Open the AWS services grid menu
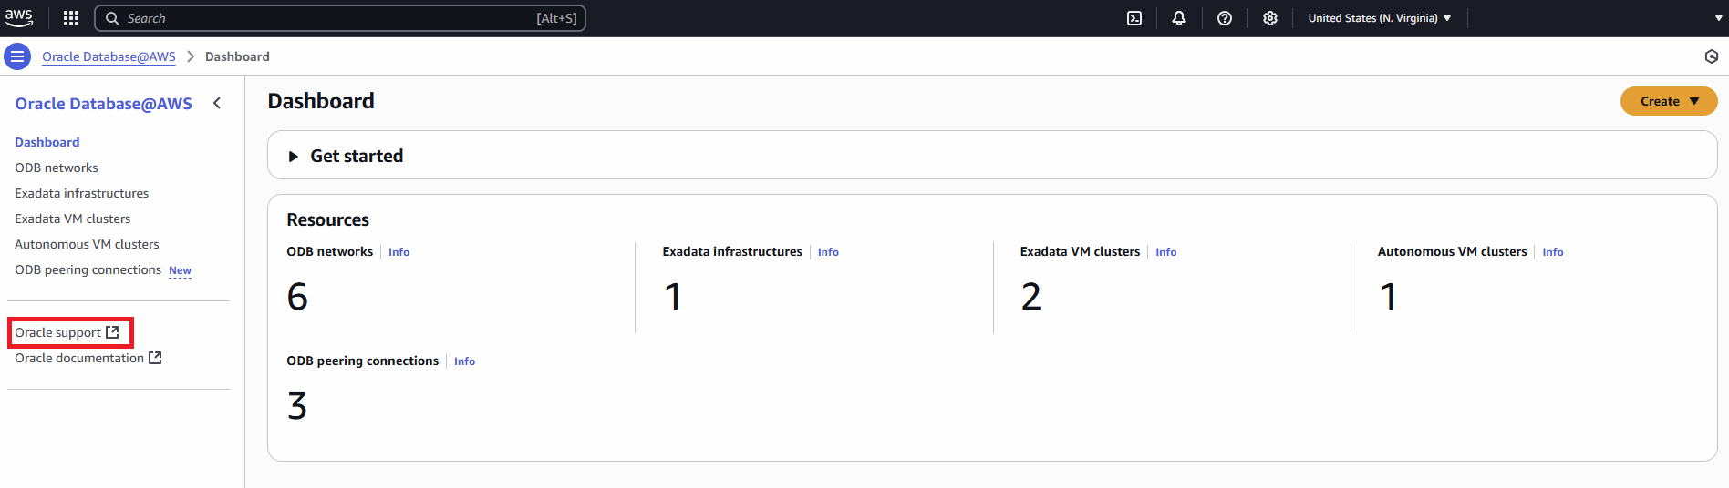1729x488 pixels. (71, 18)
